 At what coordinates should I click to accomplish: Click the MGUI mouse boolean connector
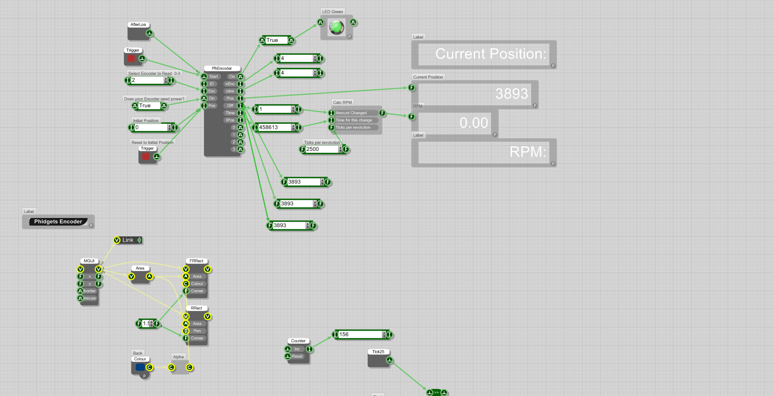point(80,298)
